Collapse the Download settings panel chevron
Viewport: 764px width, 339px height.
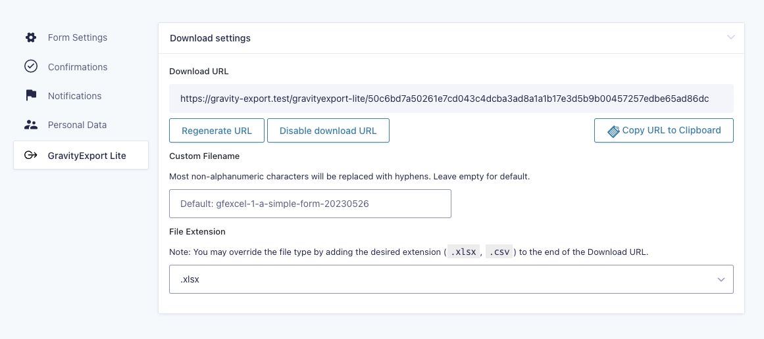click(730, 38)
